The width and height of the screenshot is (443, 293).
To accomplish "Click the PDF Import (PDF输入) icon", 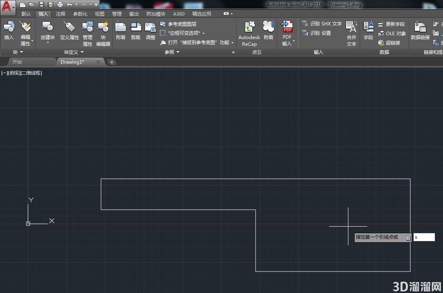I will (287, 33).
